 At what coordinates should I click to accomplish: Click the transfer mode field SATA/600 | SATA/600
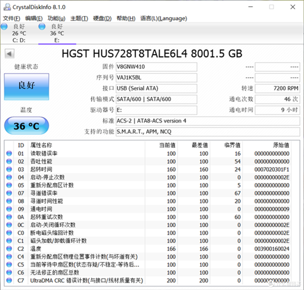point(157,99)
